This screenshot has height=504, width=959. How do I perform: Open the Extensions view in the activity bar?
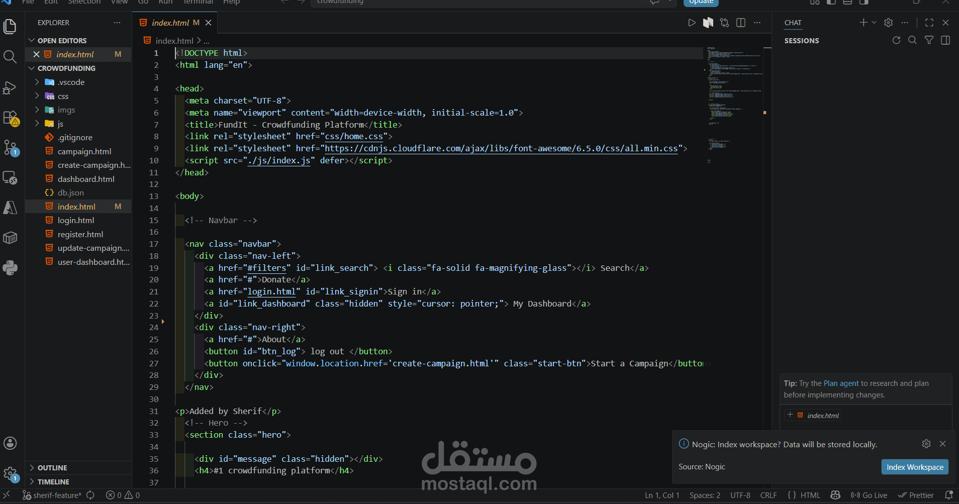pos(10,118)
